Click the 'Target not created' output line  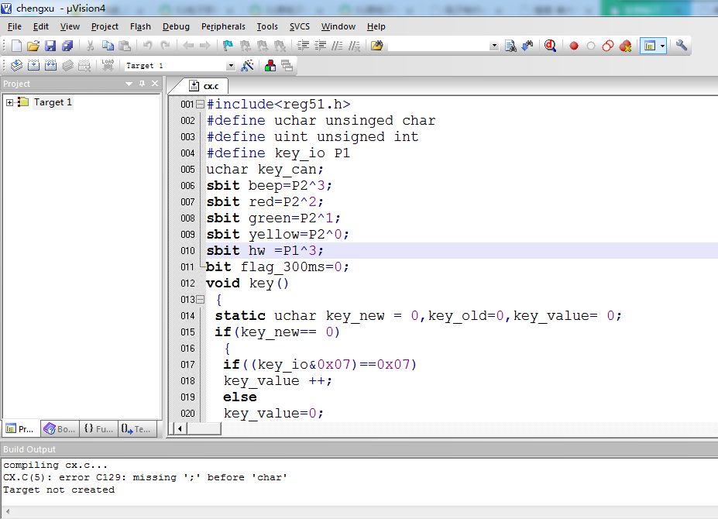pyautogui.click(x=59, y=490)
